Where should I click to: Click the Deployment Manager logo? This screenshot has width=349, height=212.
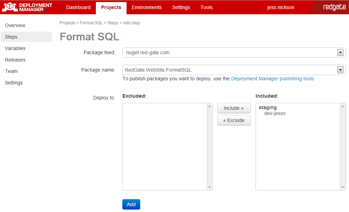point(27,7)
